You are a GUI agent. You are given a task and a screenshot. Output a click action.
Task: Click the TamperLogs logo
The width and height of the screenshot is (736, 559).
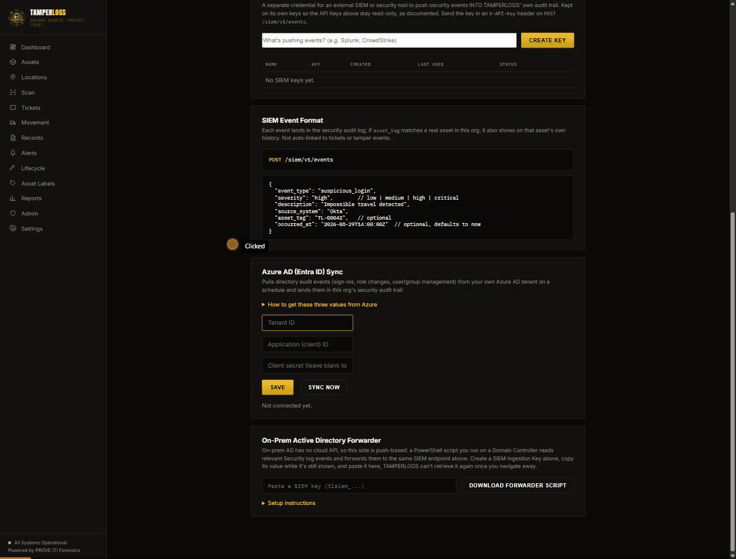tap(16, 18)
